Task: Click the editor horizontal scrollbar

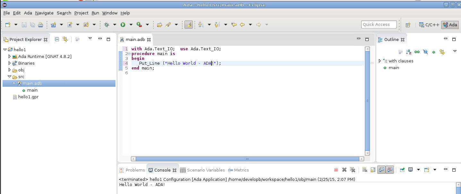Action: (247, 159)
